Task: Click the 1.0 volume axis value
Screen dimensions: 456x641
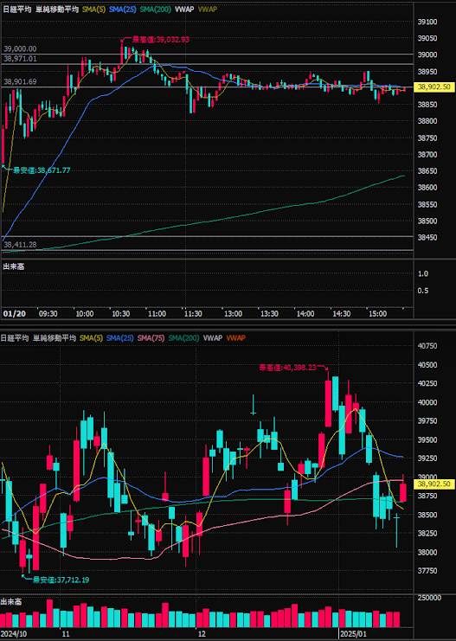Action: [x=423, y=274]
